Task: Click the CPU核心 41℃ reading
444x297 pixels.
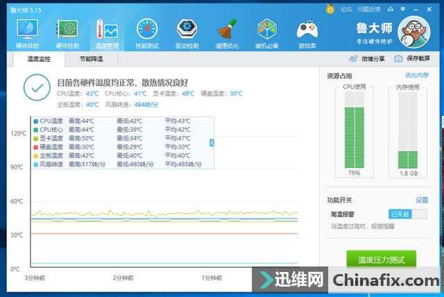Action: [126, 94]
